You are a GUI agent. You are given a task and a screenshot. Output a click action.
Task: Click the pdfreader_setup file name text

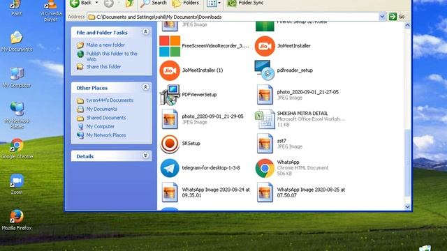295,70
